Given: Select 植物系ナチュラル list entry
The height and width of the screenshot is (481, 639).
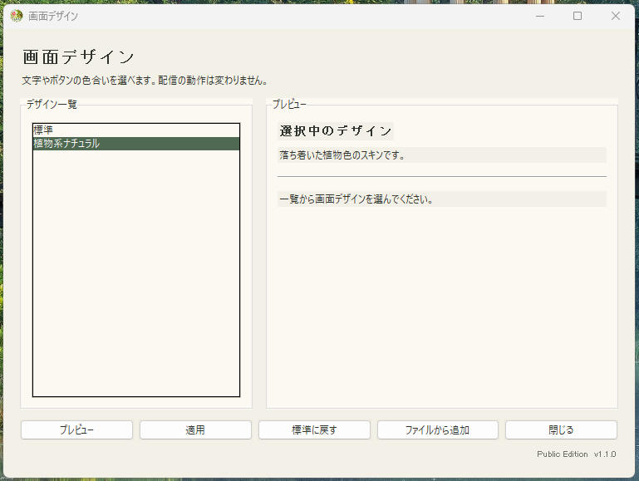Looking at the screenshot, I should pos(136,144).
